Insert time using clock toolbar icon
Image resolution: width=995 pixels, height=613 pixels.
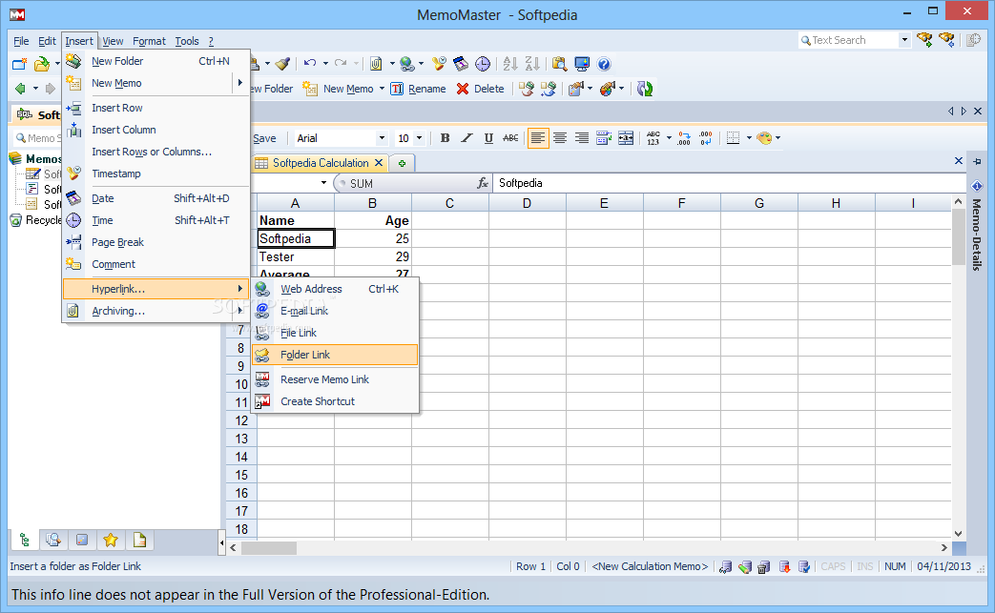pos(483,63)
